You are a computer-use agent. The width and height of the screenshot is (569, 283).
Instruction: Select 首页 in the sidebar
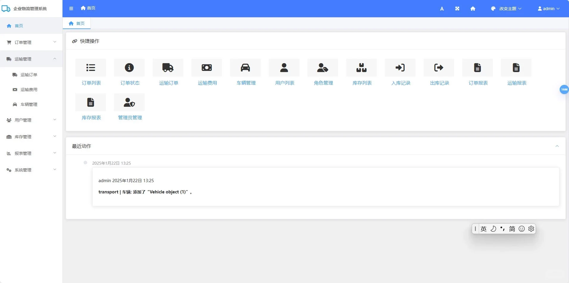[x=31, y=26]
